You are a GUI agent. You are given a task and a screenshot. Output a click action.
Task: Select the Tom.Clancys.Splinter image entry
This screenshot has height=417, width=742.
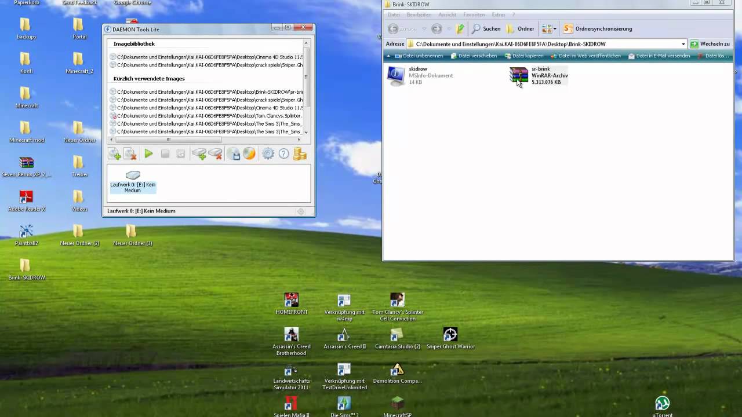point(206,116)
